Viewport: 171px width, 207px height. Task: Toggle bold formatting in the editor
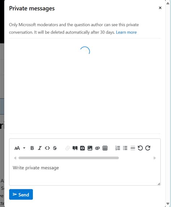[x=32, y=148]
